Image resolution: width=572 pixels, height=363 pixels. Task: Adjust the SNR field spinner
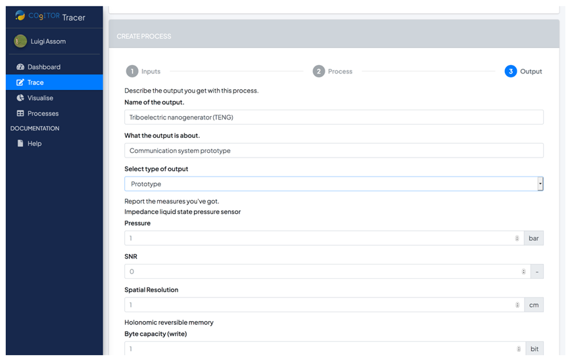[x=523, y=272]
